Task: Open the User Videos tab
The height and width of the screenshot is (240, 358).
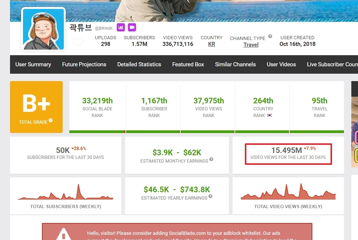Action: click(281, 64)
